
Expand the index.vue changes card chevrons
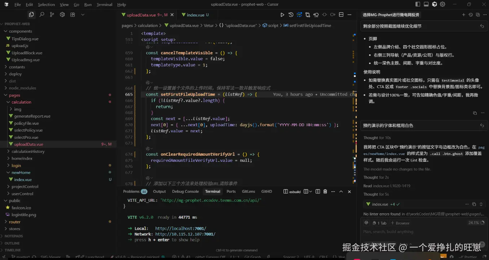pyautogui.click(x=481, y=204)
